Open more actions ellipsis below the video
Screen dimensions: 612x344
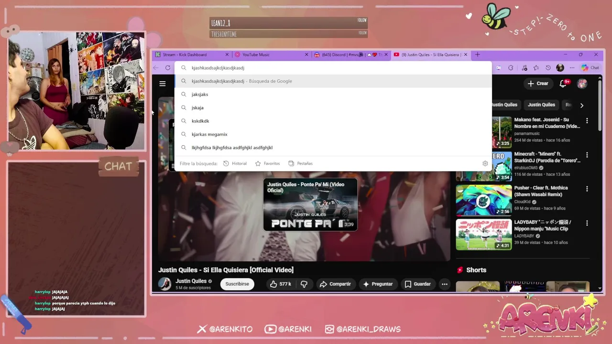pos(445,284)
